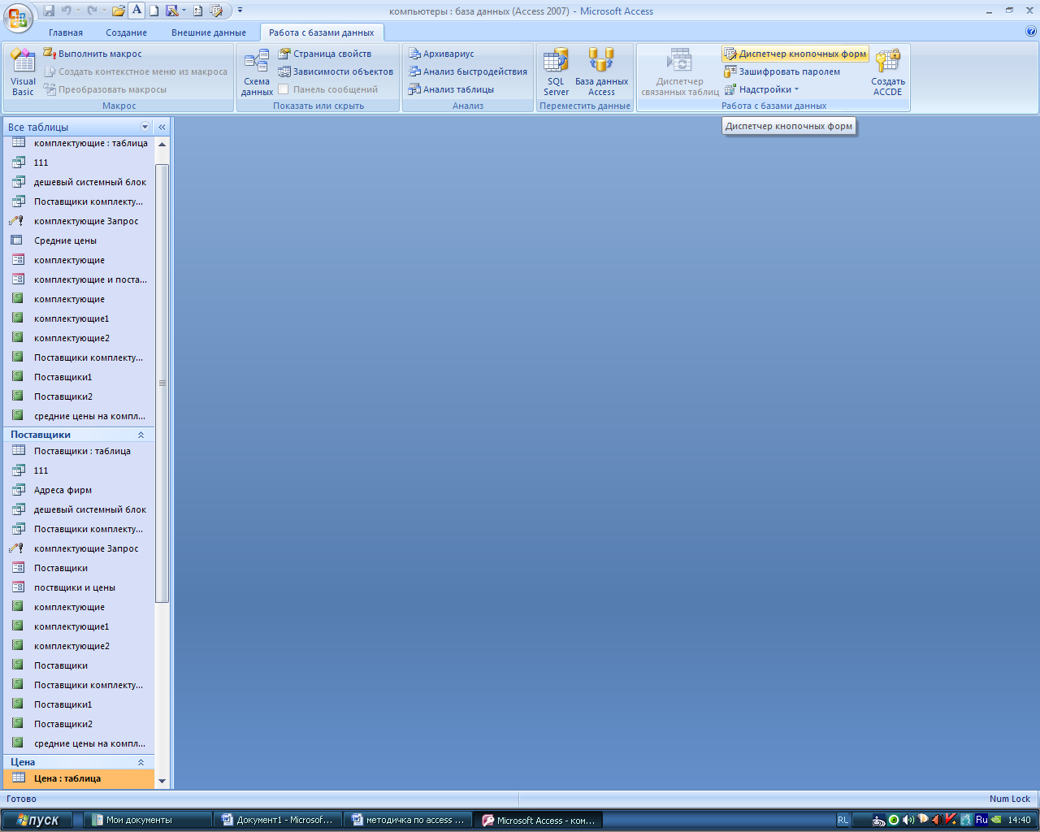The width and height of the screenshot is (1040, 832).
Task: Undo via Quick Access toolbar arrow
Action: coord(67,11)
